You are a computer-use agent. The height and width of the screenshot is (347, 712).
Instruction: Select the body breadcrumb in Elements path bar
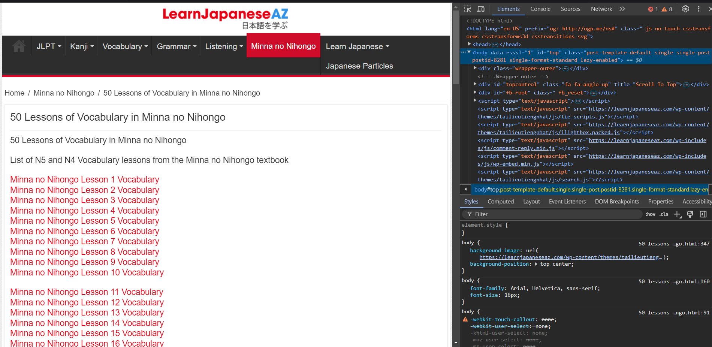[x=591, y=190]
